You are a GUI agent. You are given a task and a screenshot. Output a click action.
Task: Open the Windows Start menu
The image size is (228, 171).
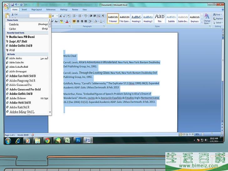tap(8, 141)
